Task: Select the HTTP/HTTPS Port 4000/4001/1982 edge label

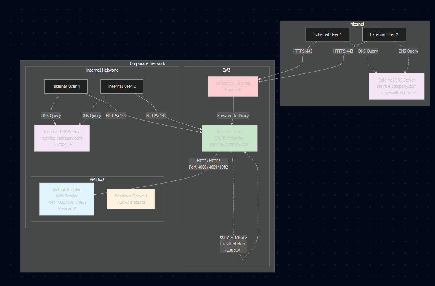Action: [x=209, y=164]
